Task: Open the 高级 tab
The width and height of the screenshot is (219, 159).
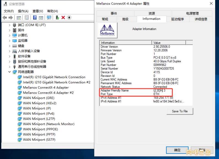Action: pos(125,19)
